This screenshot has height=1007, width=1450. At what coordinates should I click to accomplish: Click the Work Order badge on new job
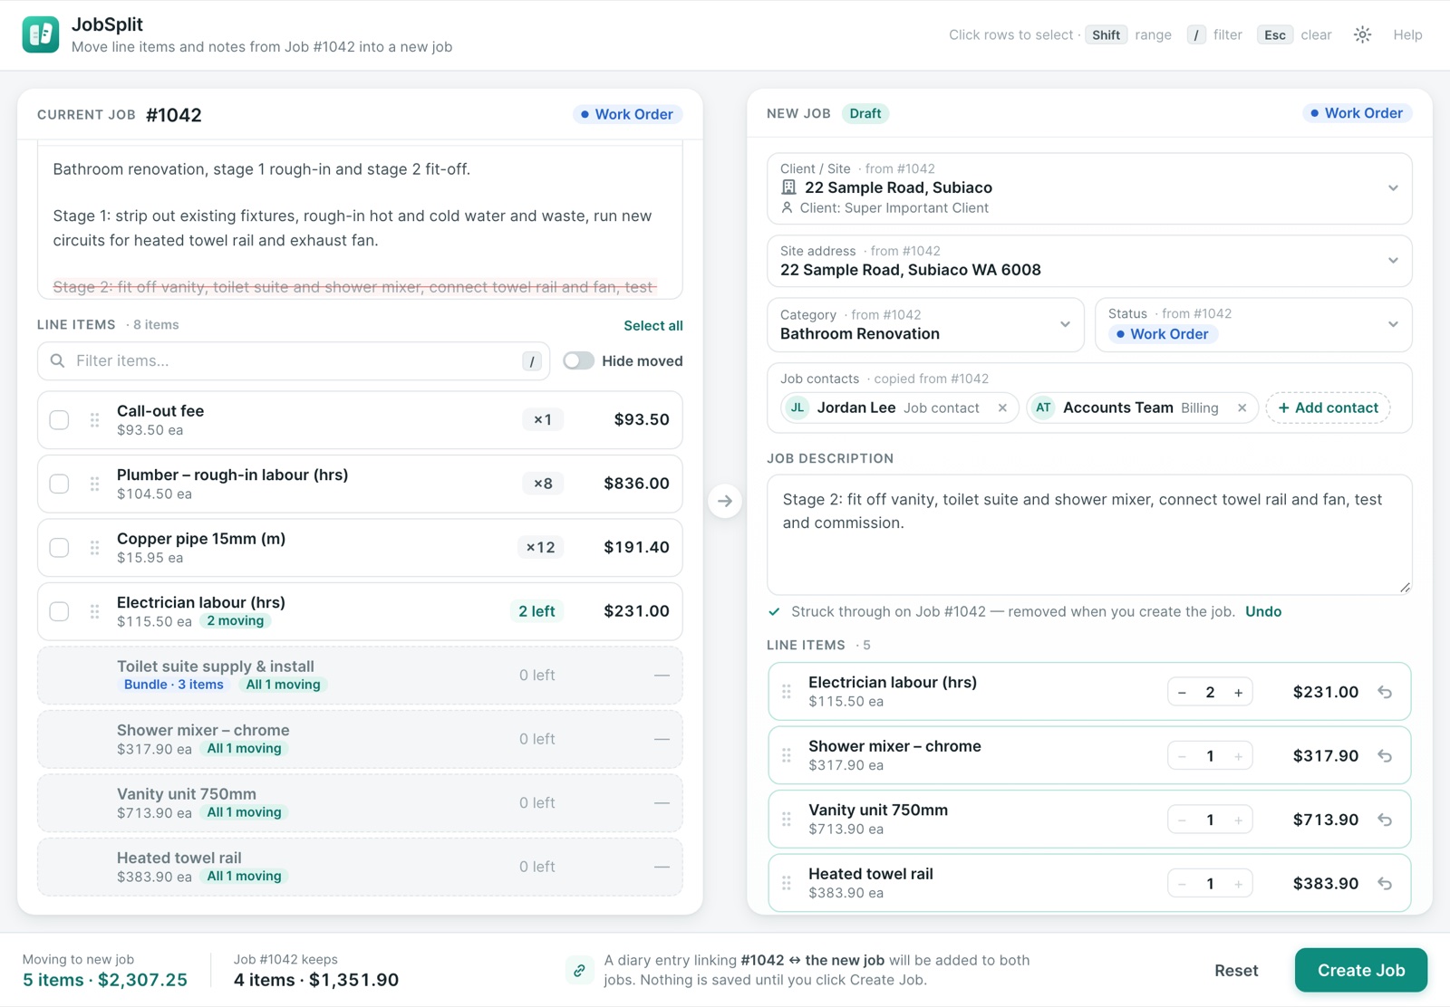click(x=1357, y=113)
